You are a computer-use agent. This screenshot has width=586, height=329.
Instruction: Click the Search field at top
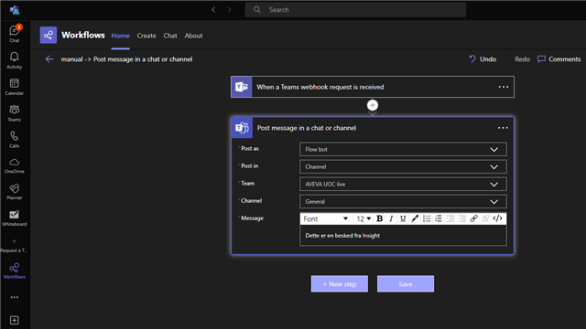click(x=355, y=10)
